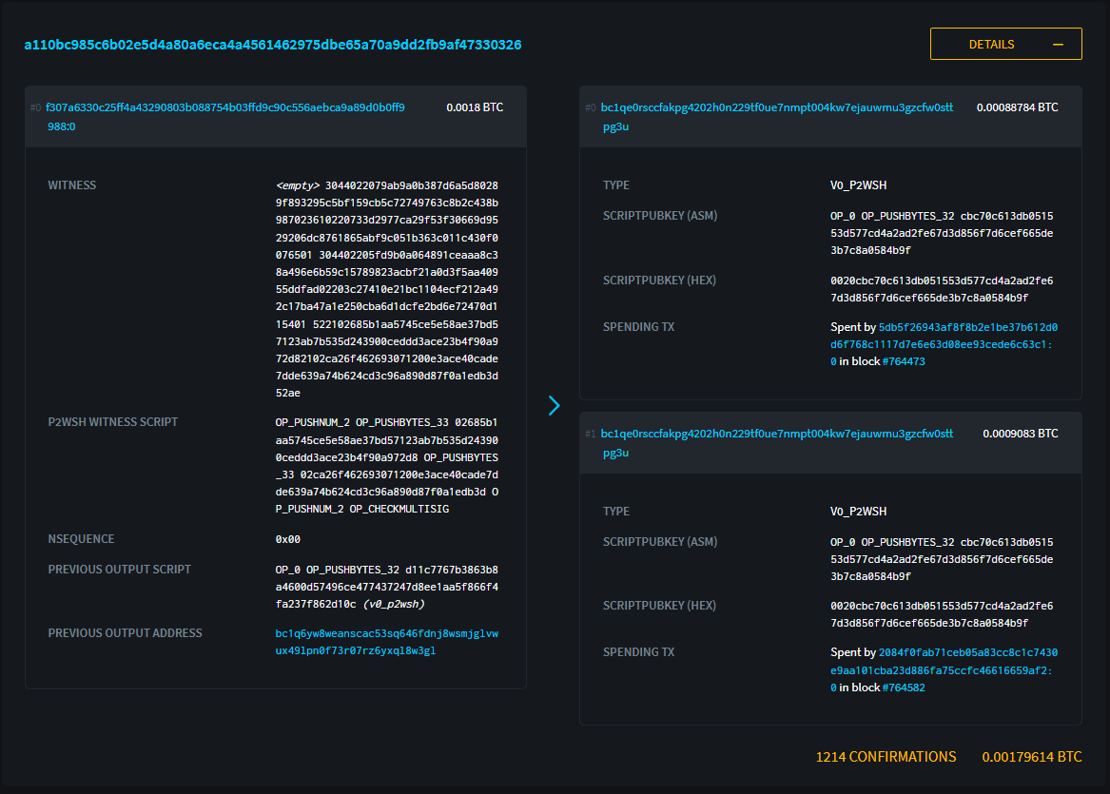Click the P2WSH WITNESS SCRIPT label
The image size is (1110, 794).
pyautogui.click(x=112, y=422)
